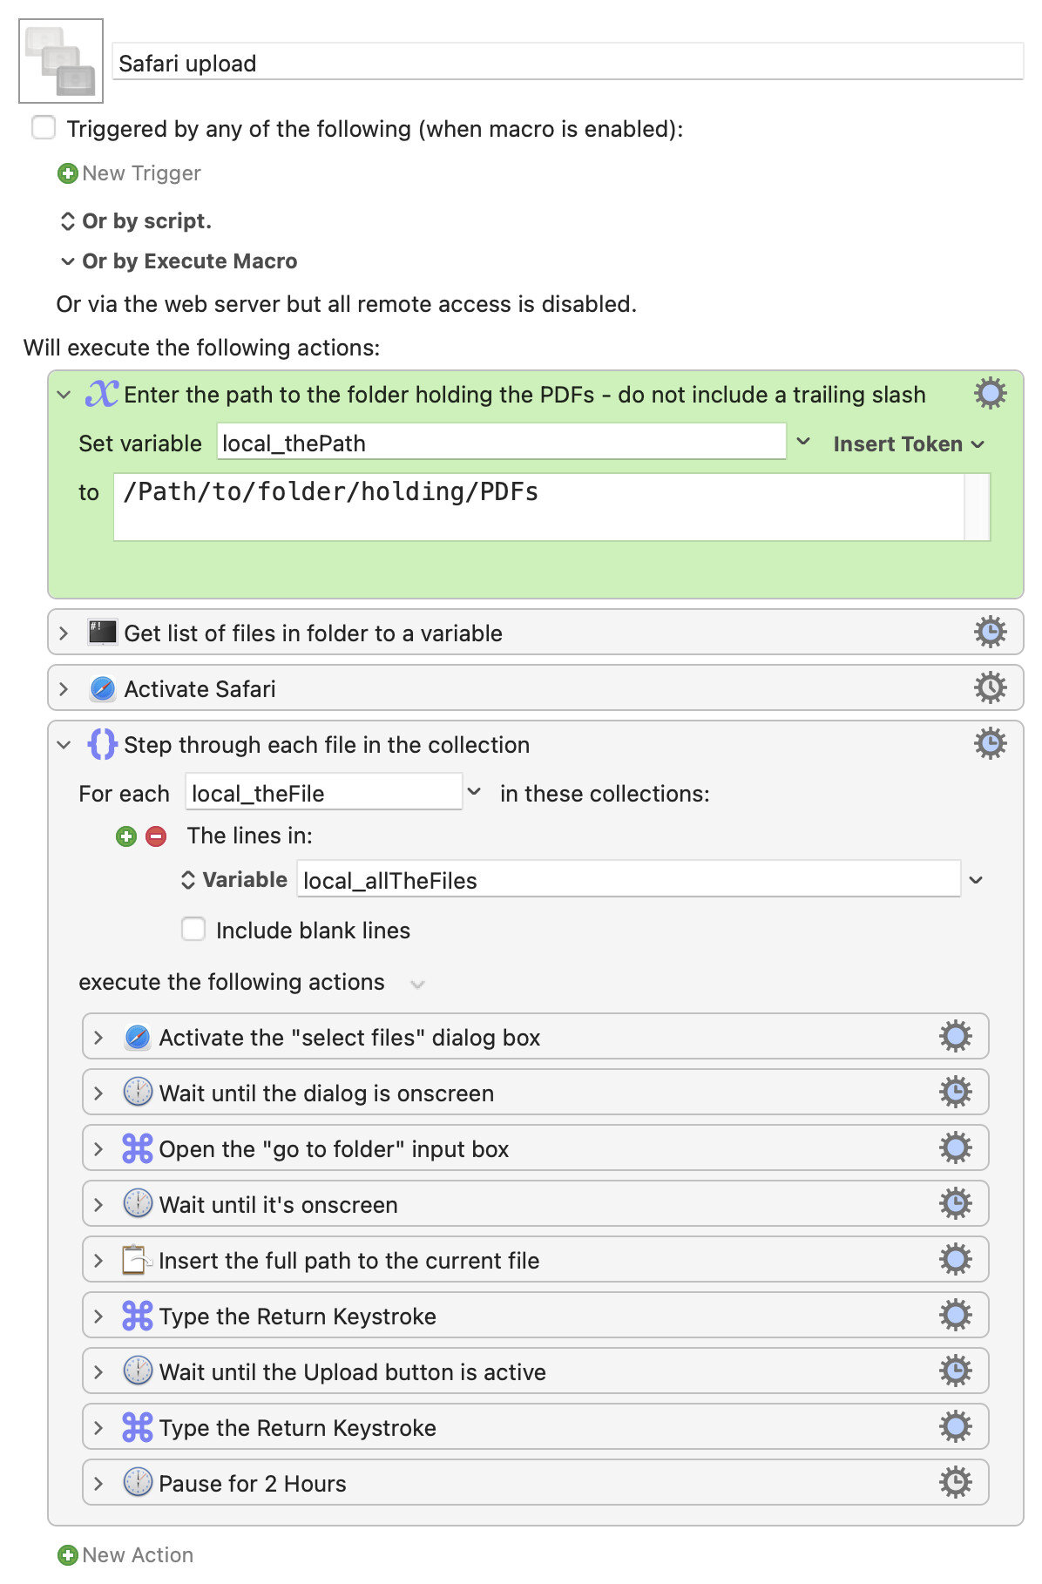Open variable dropdown beside local_theFile field
This screenshot has width=1042, height=1584.
tap(474, 792)
